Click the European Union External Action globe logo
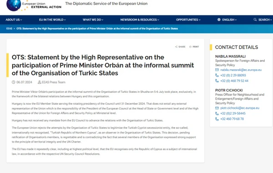The height and width of the screenshot is (173, 273). coord(14,5)
